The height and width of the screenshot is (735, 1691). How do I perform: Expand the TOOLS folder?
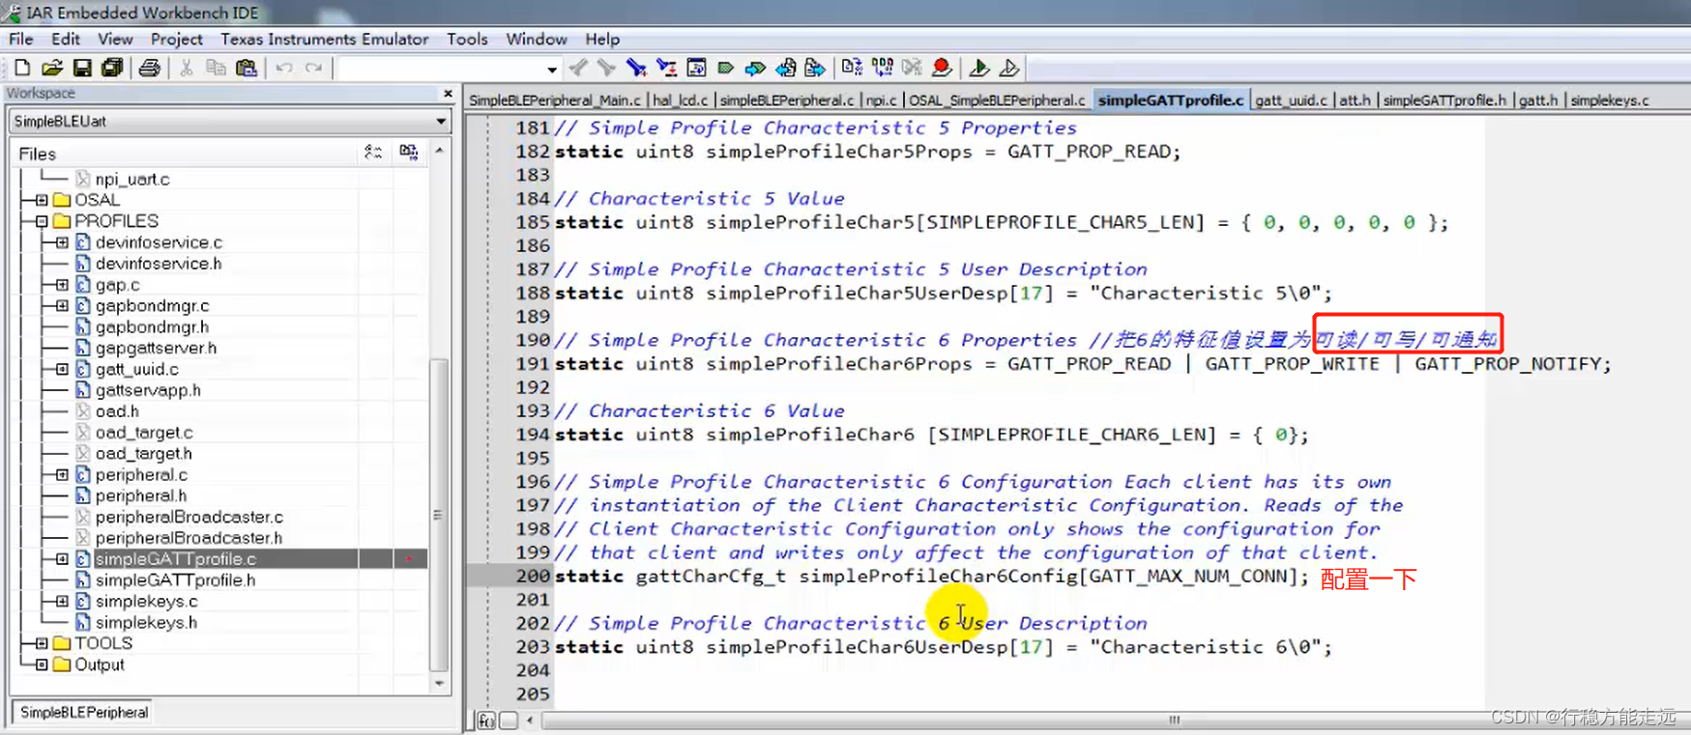click(42, 643)
